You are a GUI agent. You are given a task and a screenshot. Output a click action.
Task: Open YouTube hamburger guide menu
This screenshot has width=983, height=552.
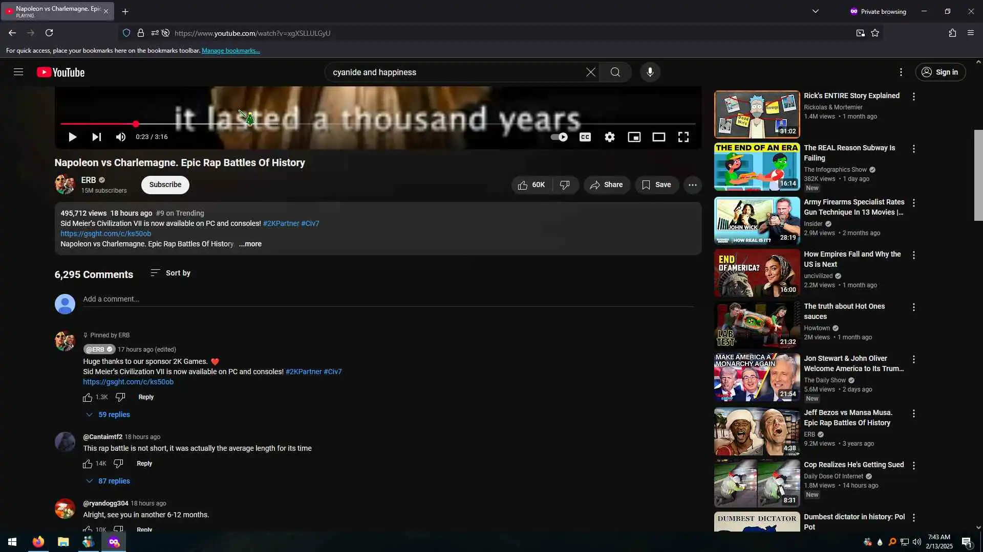click(x=18, y=72)
